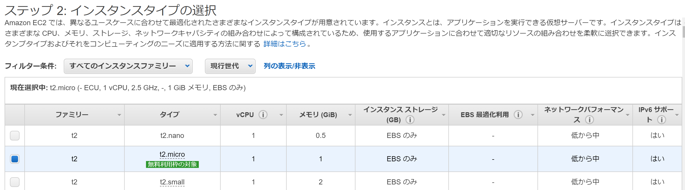Click the ネットワークパフォーマンス info icon
The image size is (685, 190).
(590, 120)
